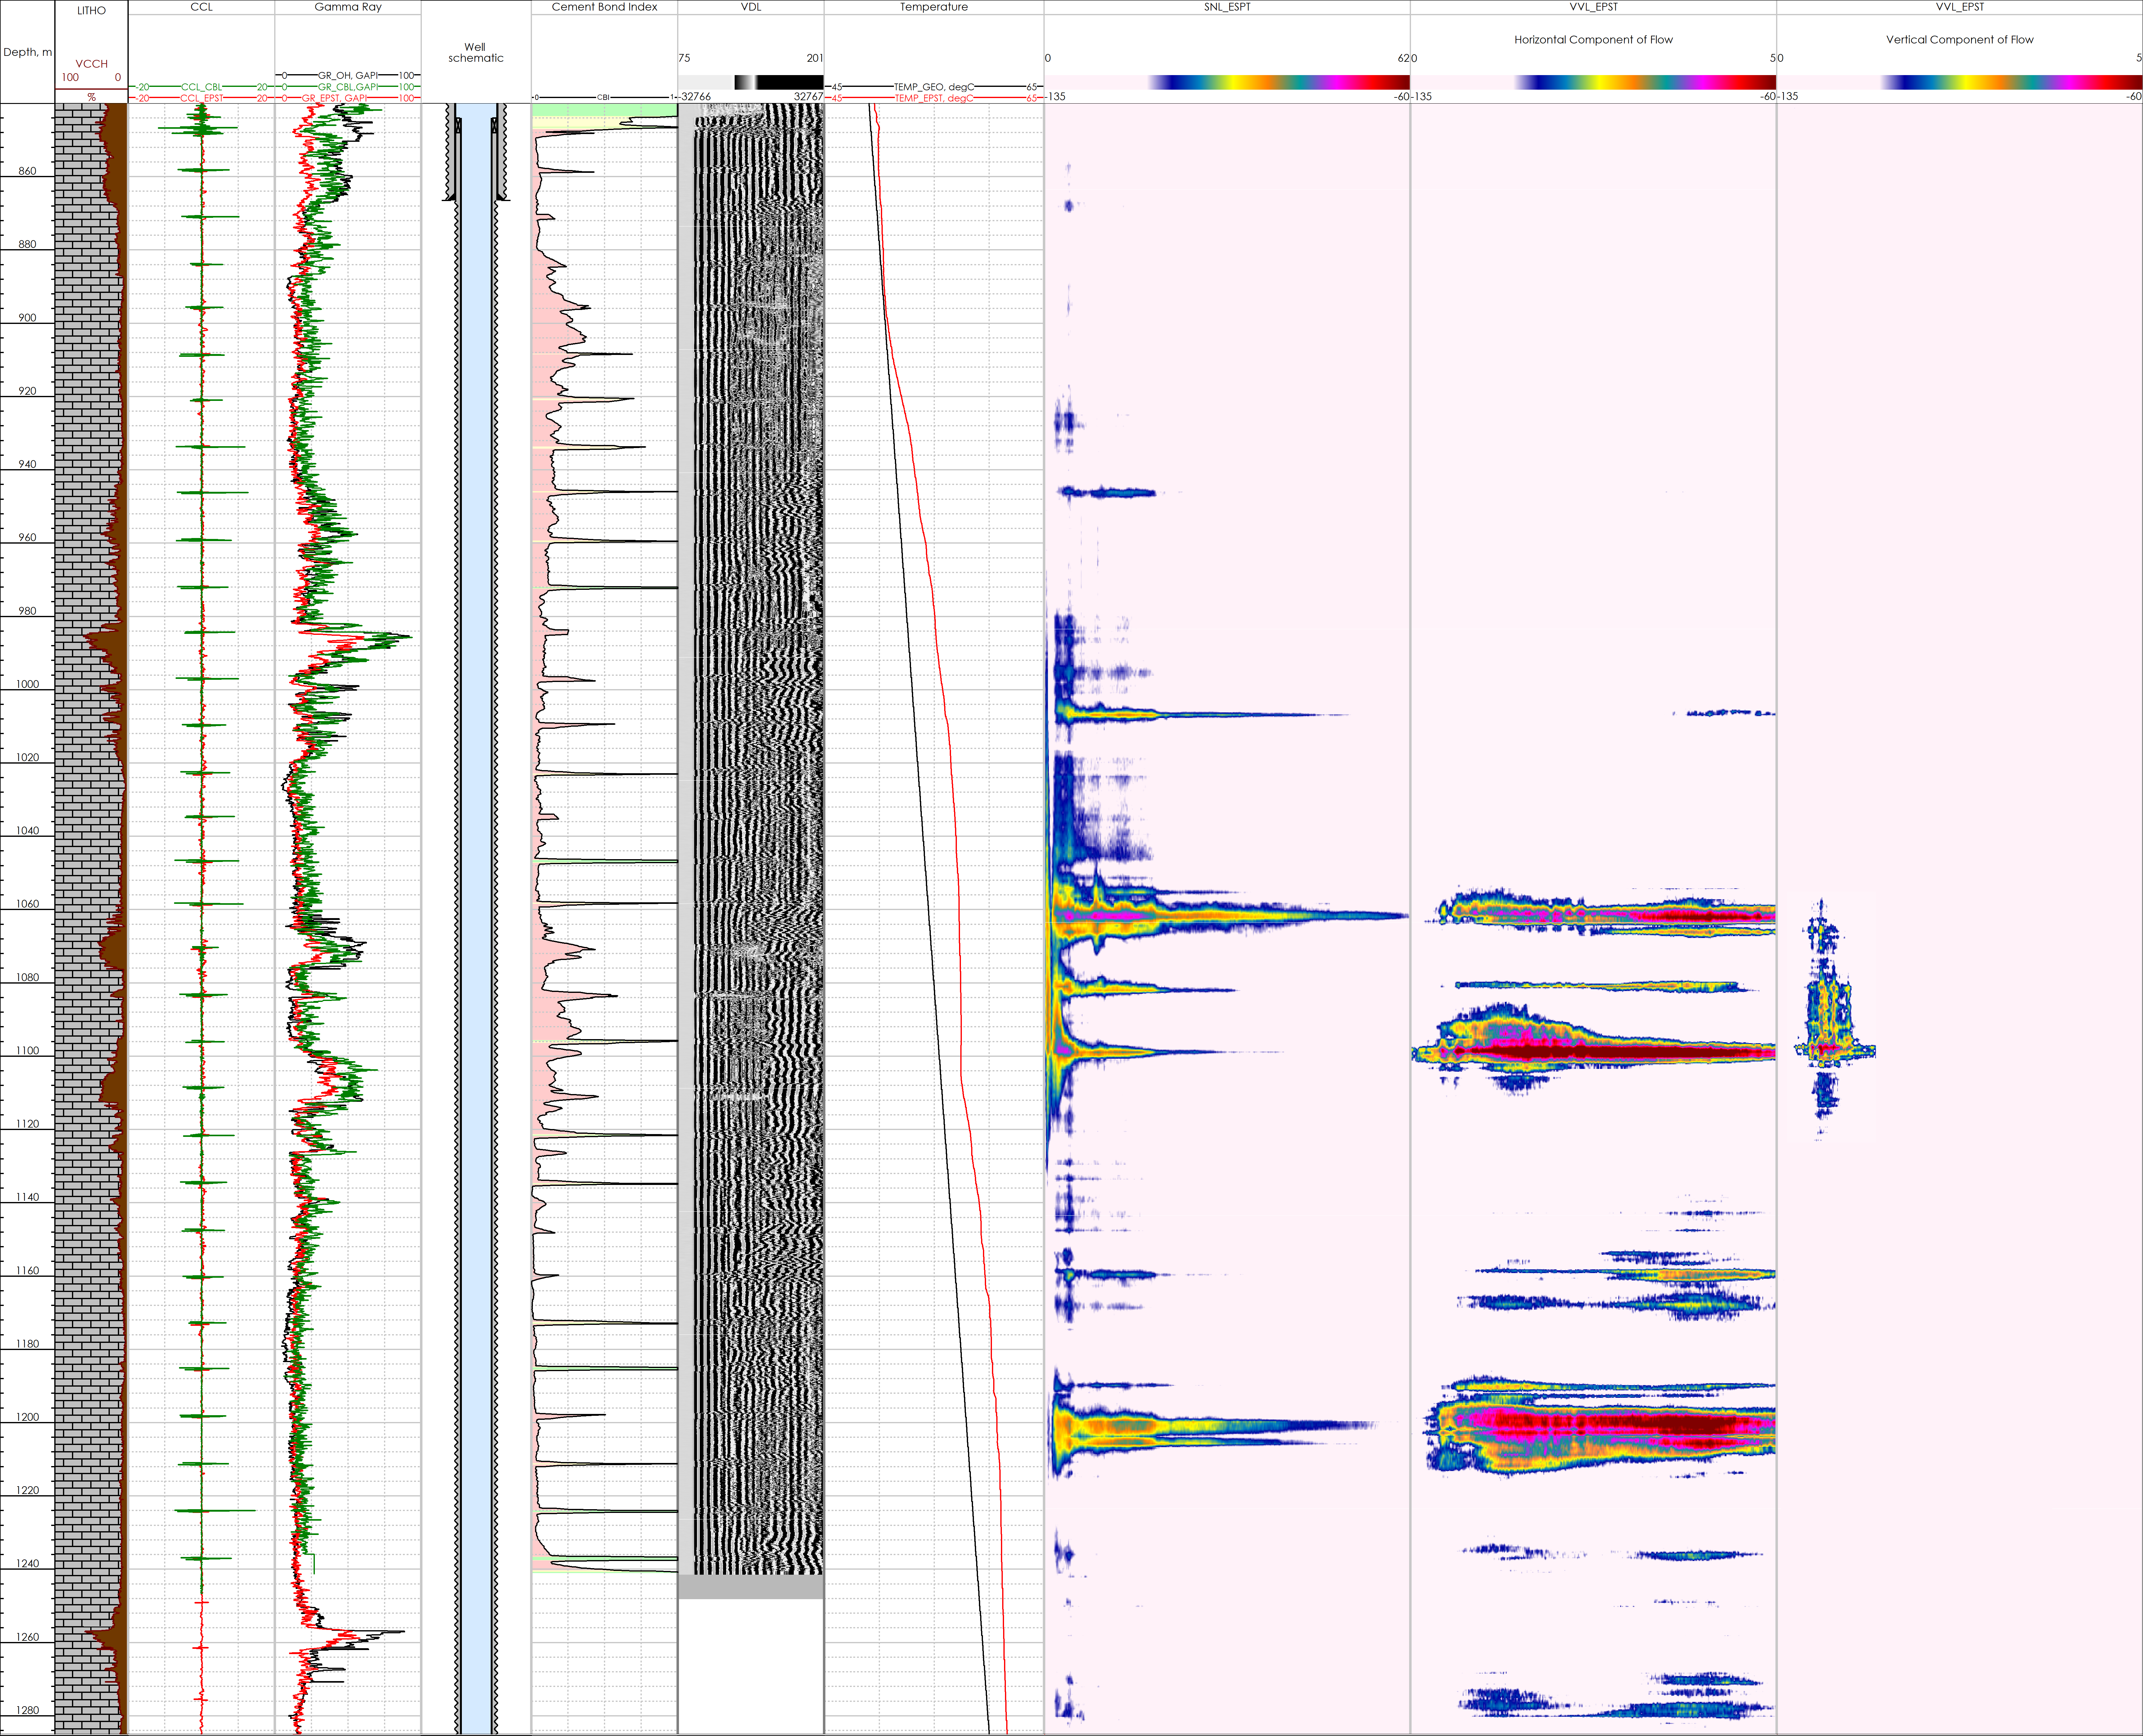Select the Well schematic column label
This screenshot has height=1736, width=2143.
coord(476,52)
